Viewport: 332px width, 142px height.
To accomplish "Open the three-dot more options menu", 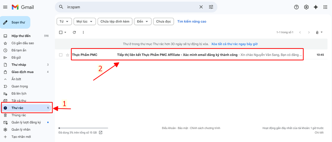I will 83,32.
